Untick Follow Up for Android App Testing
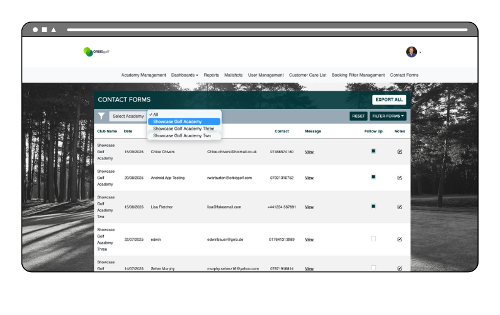The image size is (500, 315). click(373, 177)
